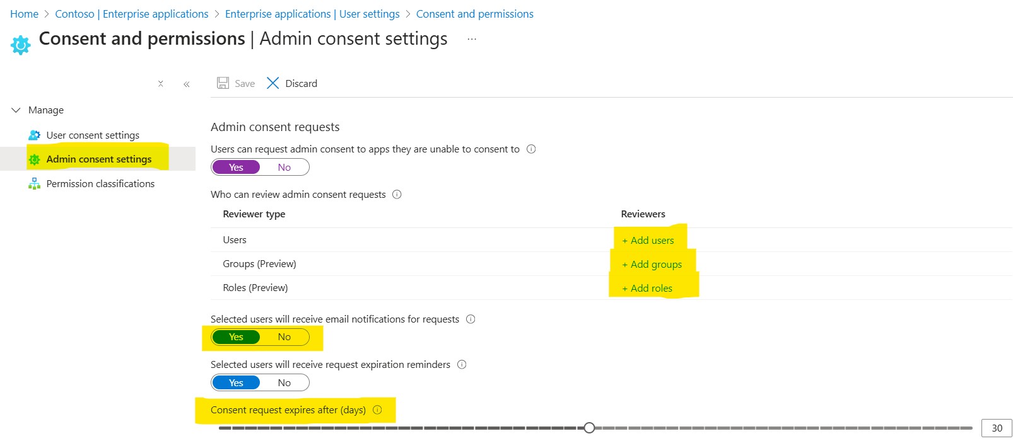Collapse sidebar using double chevron icon

point(187,84)
